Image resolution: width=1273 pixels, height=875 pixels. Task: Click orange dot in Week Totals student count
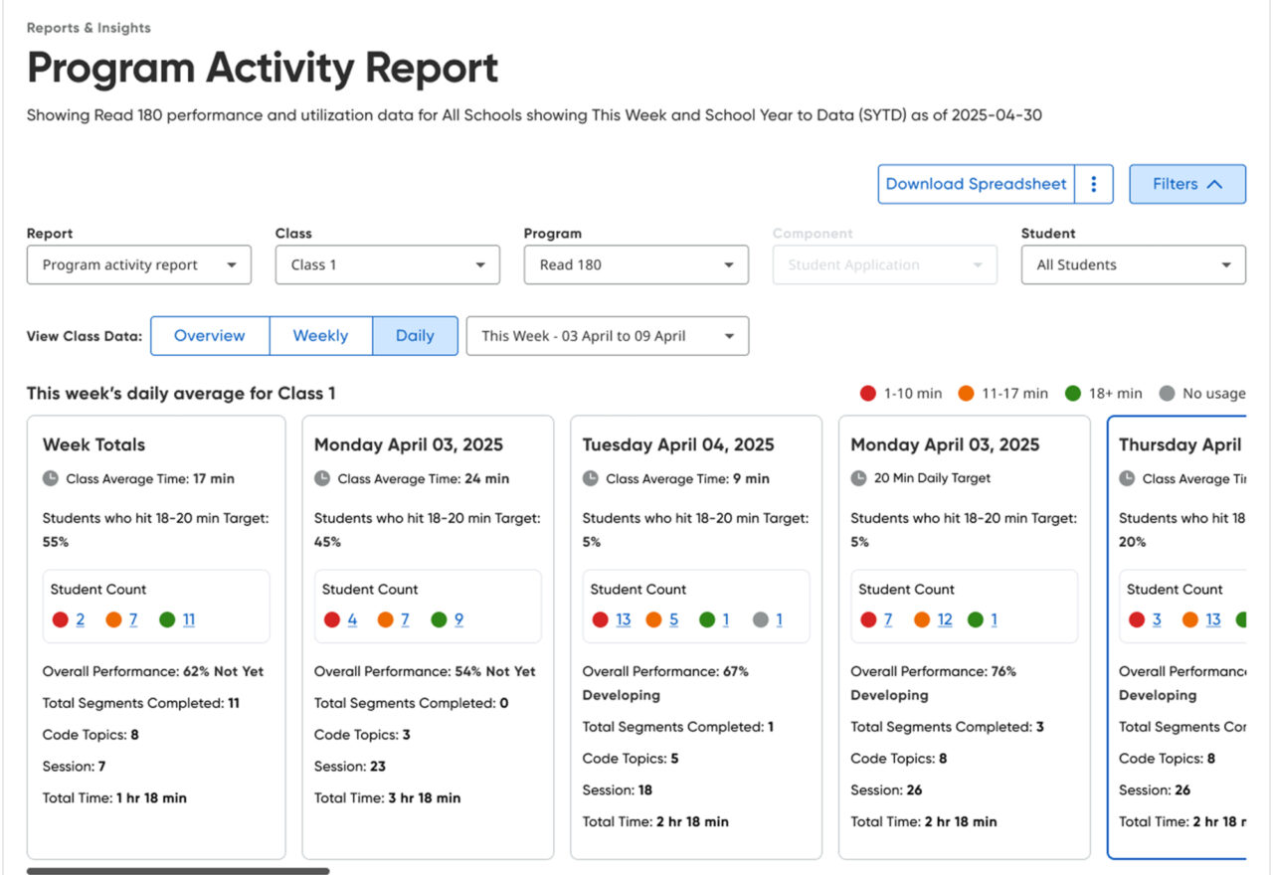click(113, 619)
